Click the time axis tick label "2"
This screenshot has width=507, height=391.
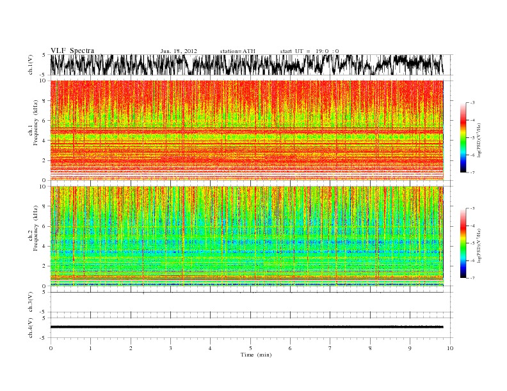pos(131,348)
